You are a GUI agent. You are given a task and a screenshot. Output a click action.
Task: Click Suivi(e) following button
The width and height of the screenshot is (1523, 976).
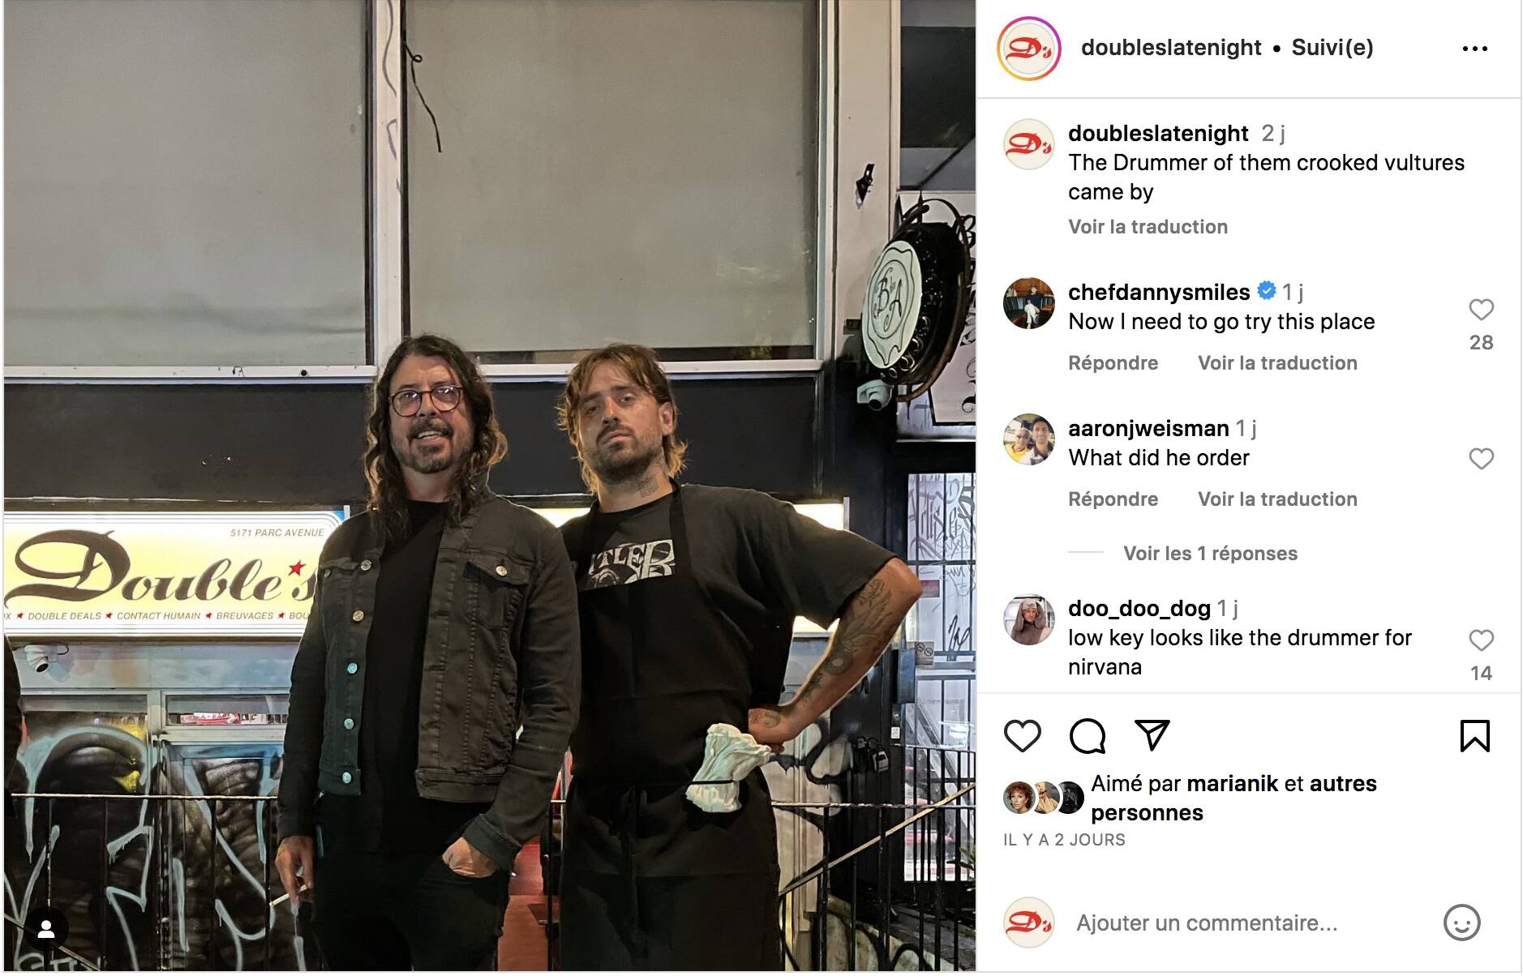tap(1332, 48)
